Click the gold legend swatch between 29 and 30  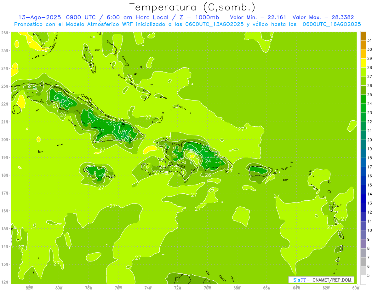pos(363,54)
